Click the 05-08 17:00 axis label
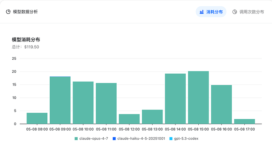 (x=244, y=129)
